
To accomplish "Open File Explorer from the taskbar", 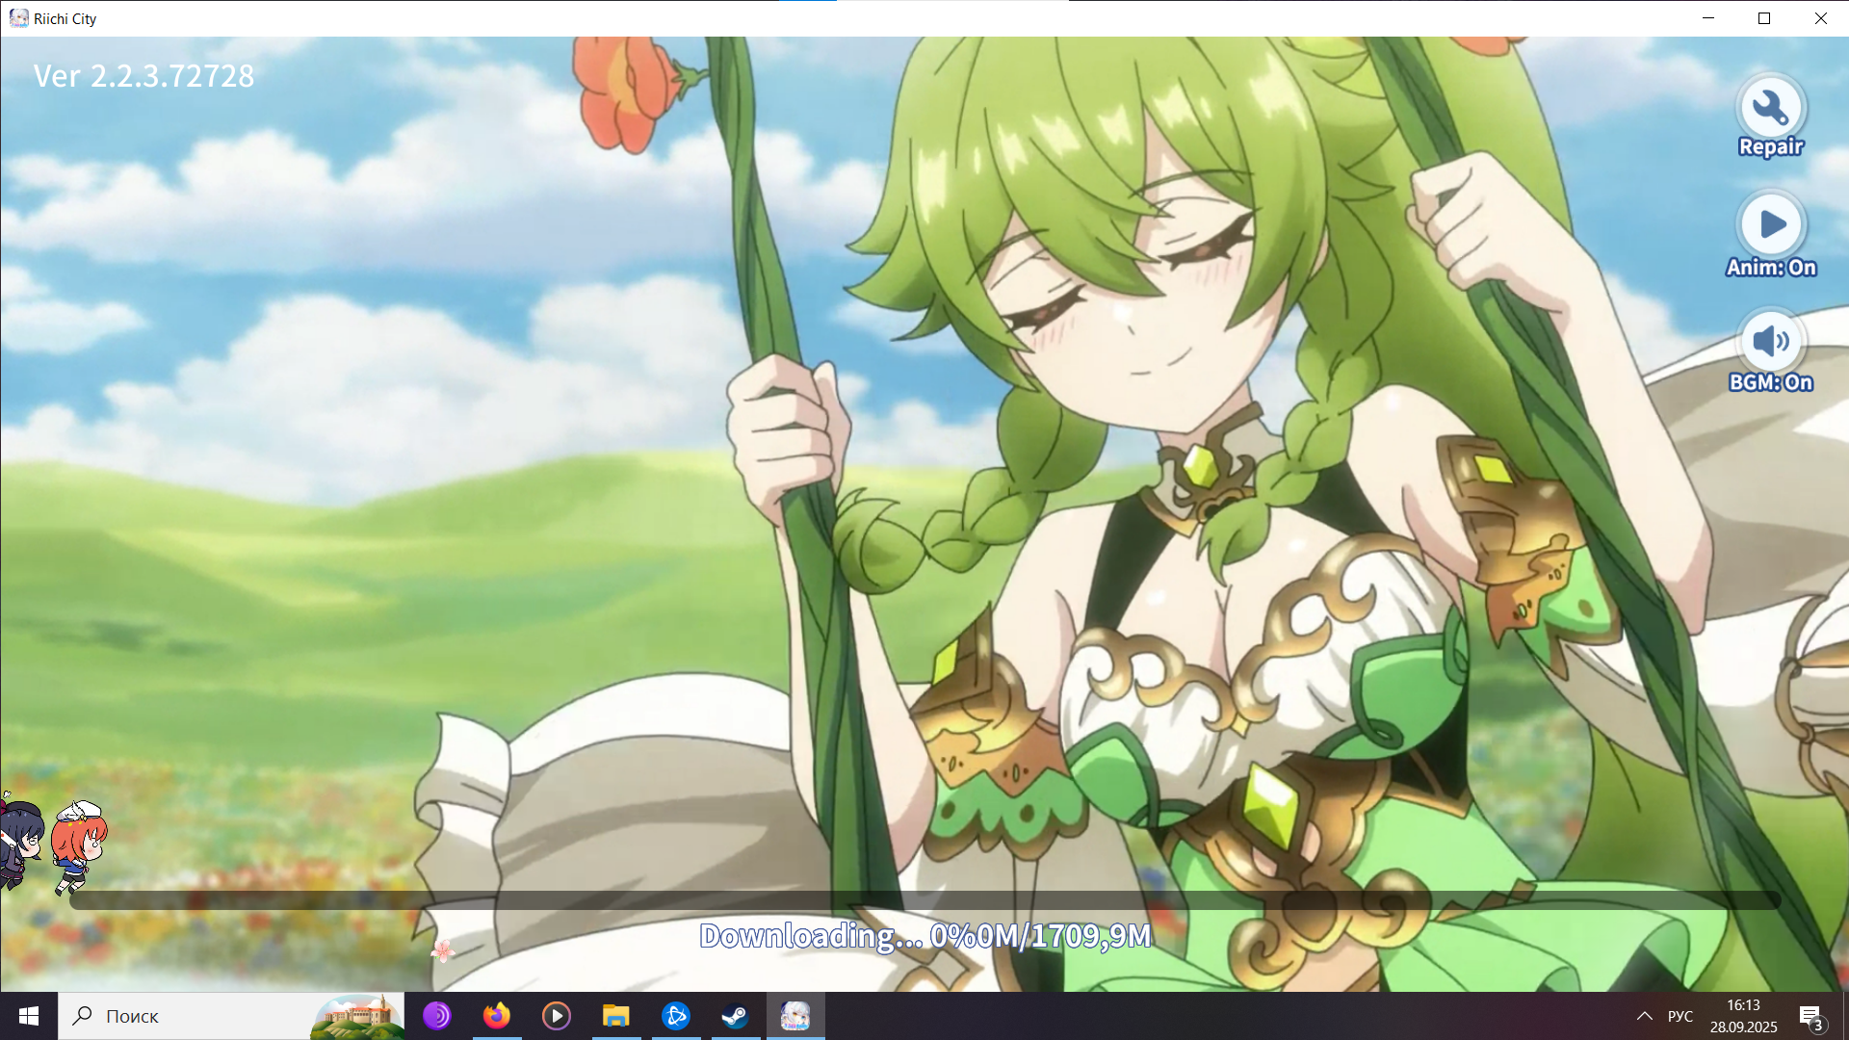I will point(616,1016).
